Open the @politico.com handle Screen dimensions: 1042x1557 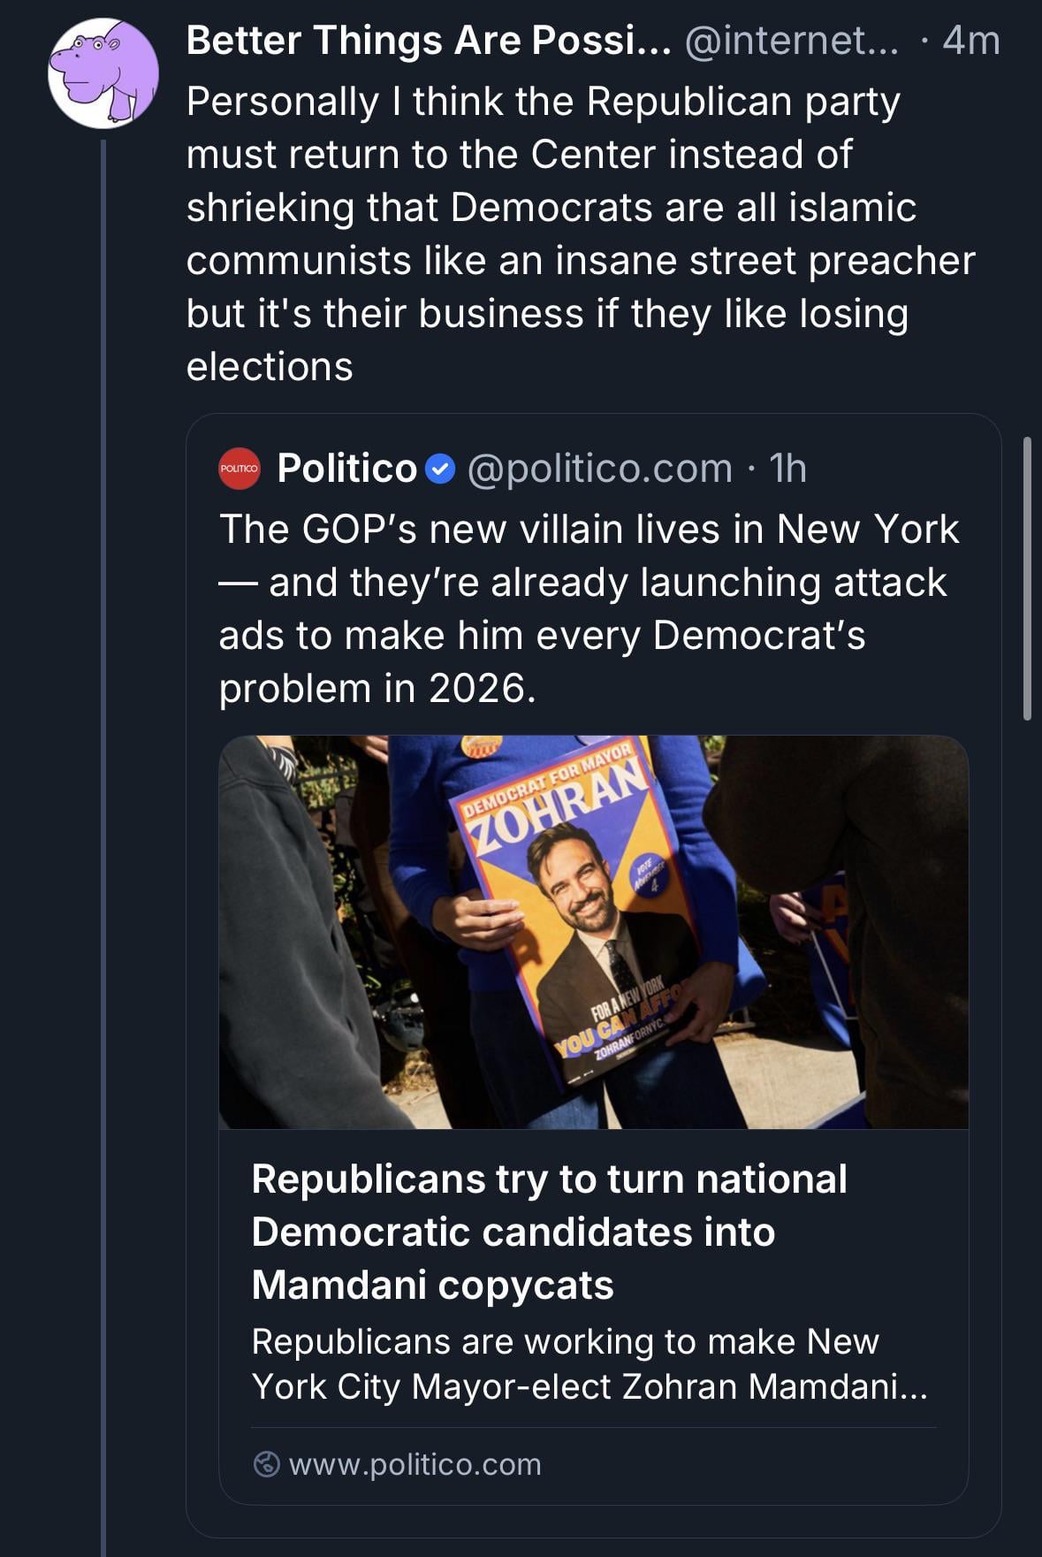click(599, 469)
